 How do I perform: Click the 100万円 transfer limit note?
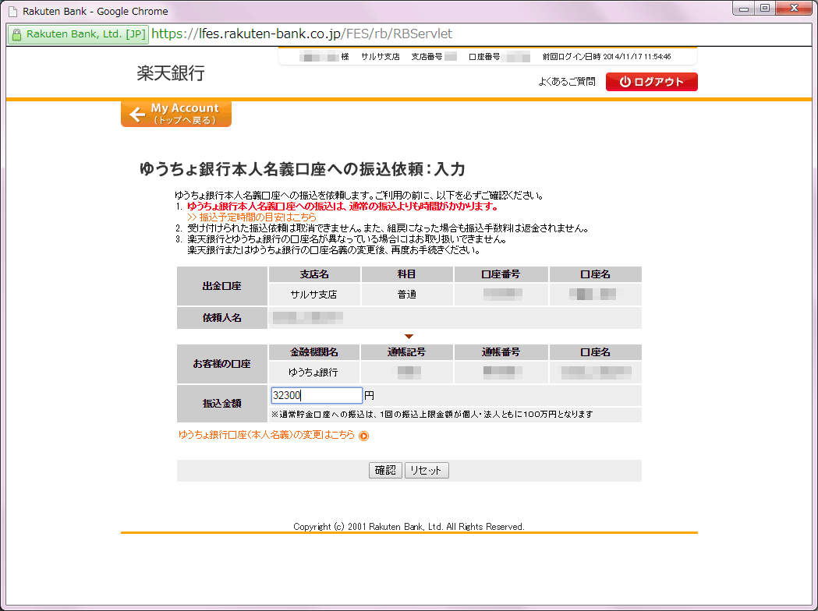coord(433,415)
